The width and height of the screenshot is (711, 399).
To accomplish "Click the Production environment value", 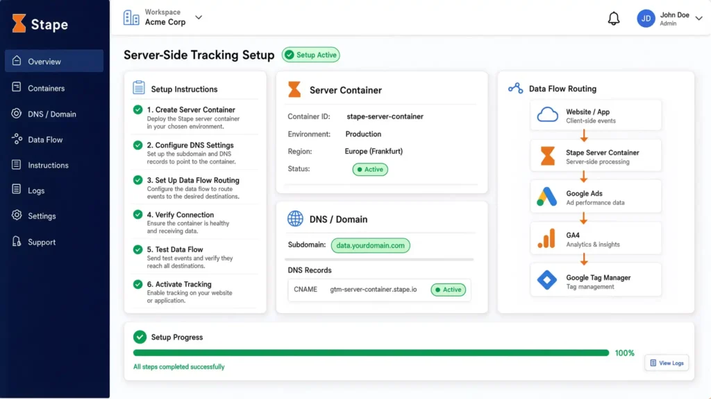I will (x=363, y=134).
